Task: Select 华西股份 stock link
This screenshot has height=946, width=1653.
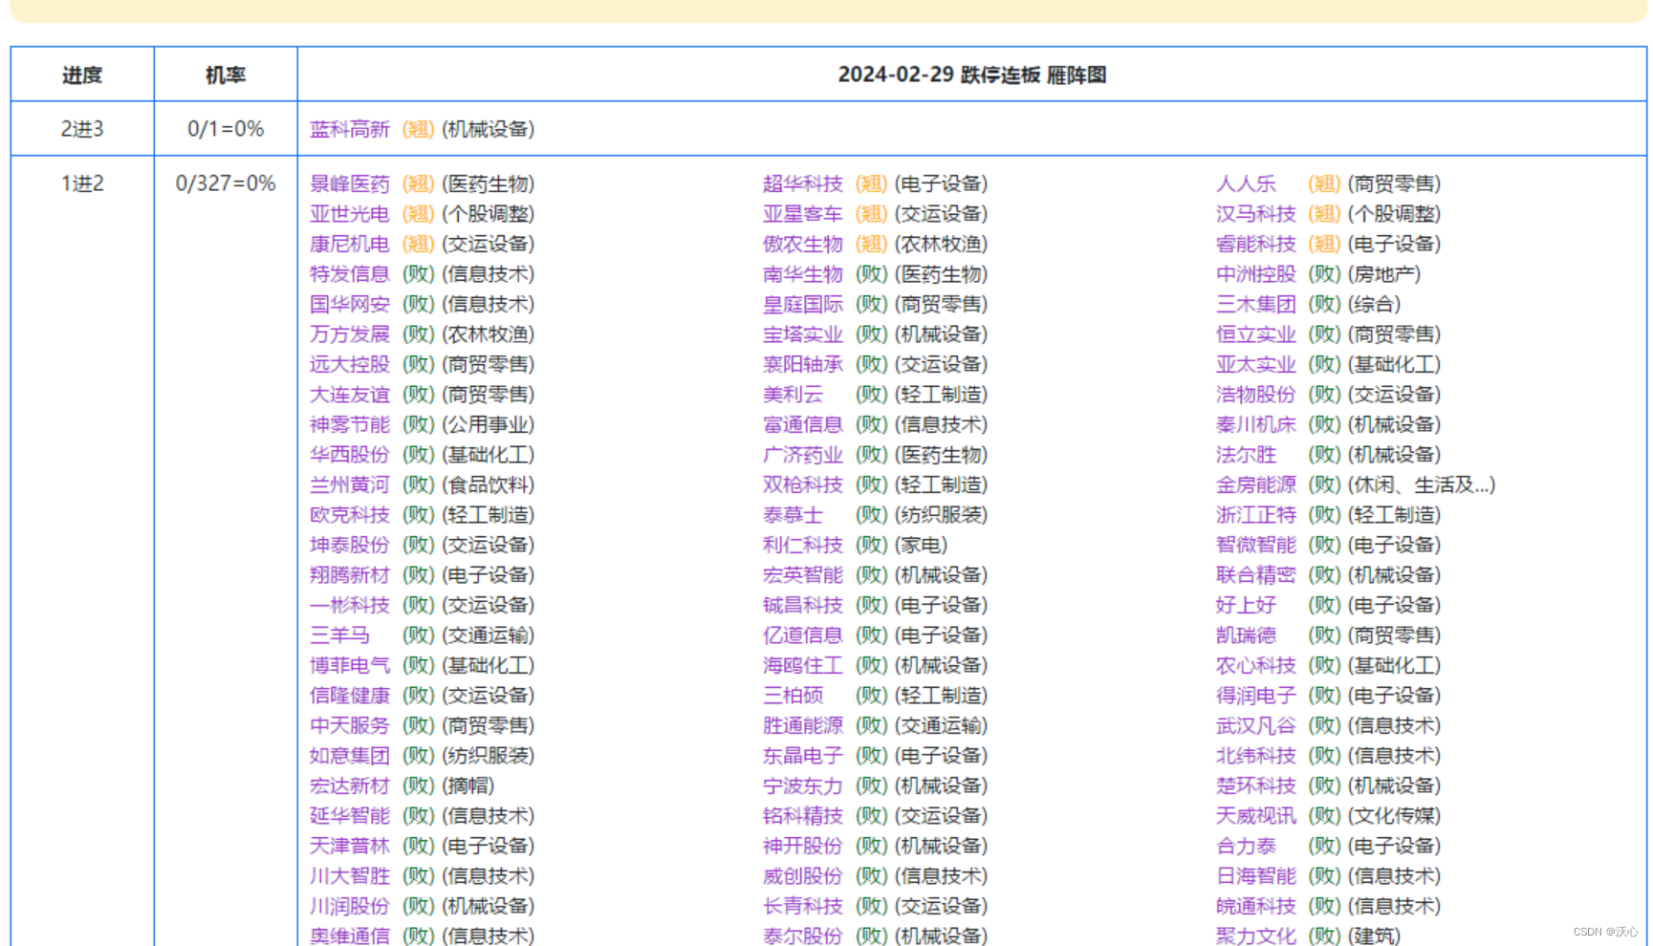Action: point(350,455)
